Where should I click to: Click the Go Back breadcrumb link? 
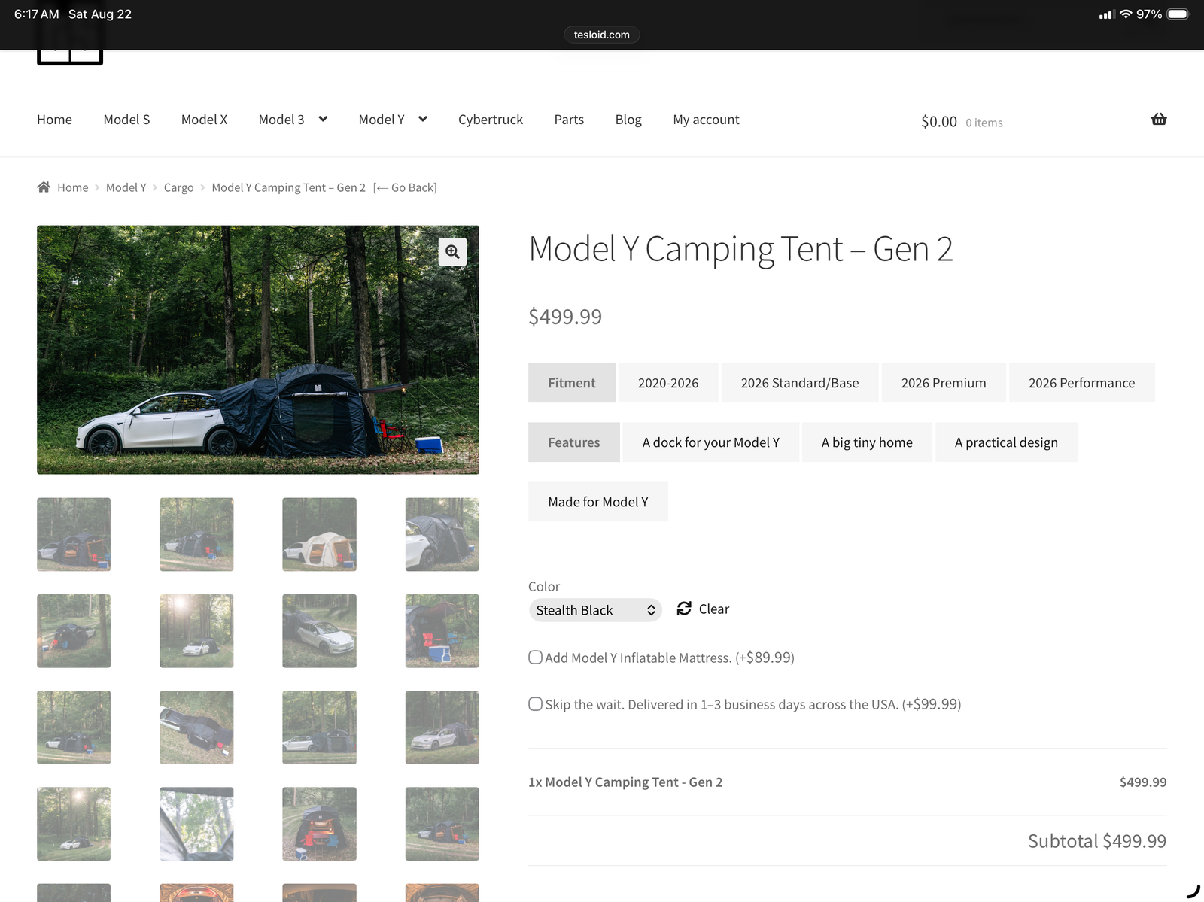click(405, 187)
